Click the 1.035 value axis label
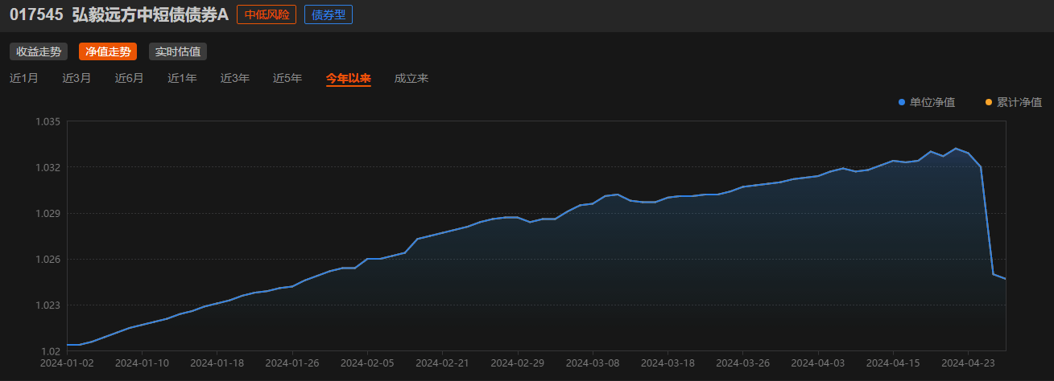The image size is (1054, 381). click(48, 121)
